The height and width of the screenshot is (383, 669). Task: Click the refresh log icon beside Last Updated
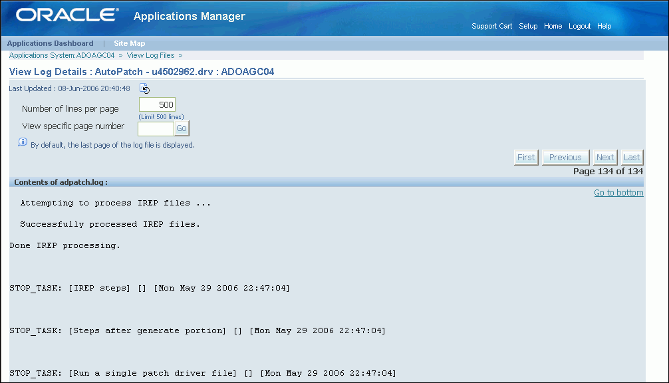(144, 88)
